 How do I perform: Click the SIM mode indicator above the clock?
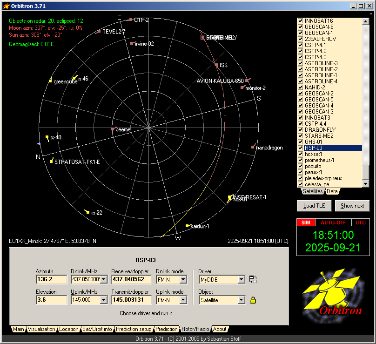click(x=305, y=223)
